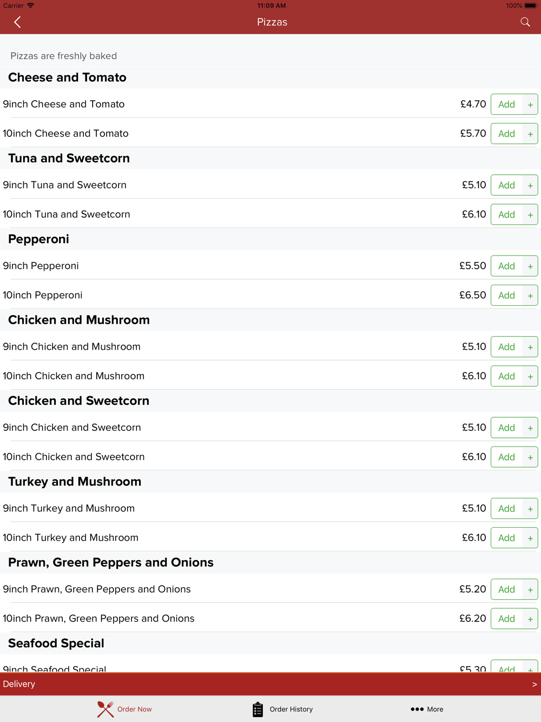Tap the Delivery label in red bar

[x=19, y=684]
